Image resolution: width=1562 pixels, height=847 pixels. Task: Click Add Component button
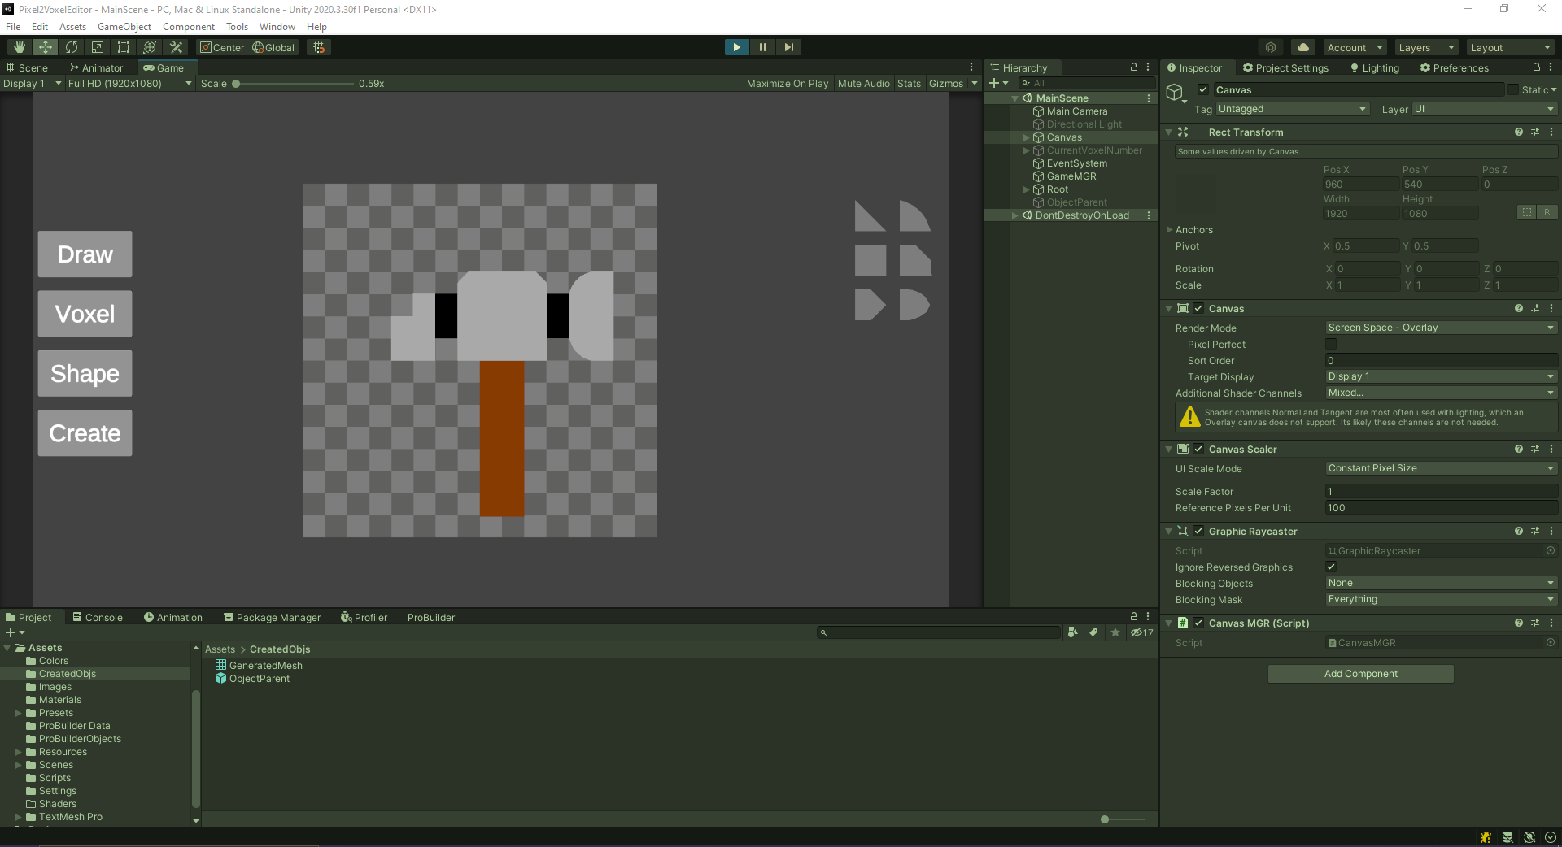(x=1360, y=674)
